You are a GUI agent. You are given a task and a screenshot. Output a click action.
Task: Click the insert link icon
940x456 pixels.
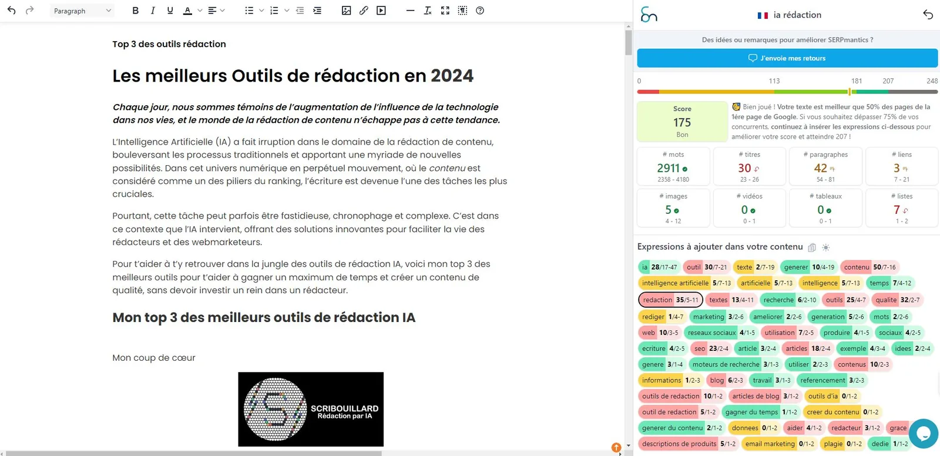pyautogui.click(x=364, y=11)
